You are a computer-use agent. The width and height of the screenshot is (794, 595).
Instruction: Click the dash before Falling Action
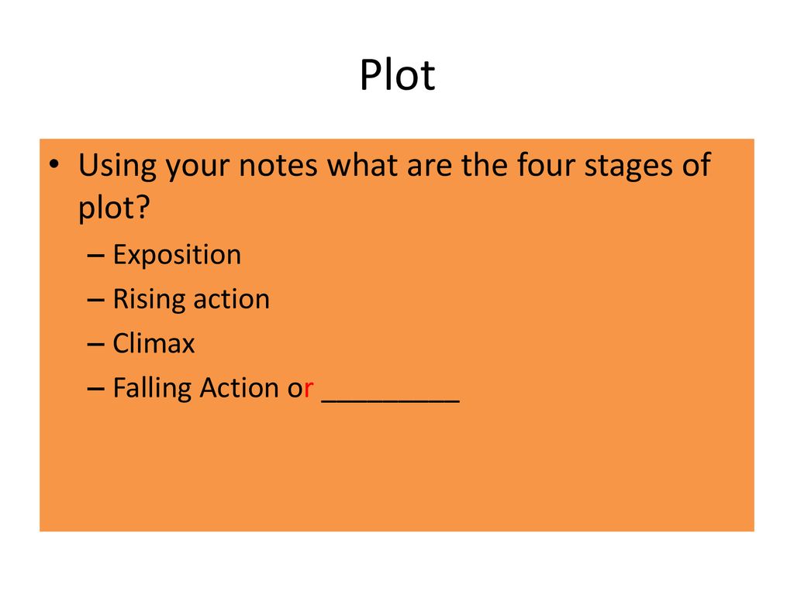click(95, 390)
